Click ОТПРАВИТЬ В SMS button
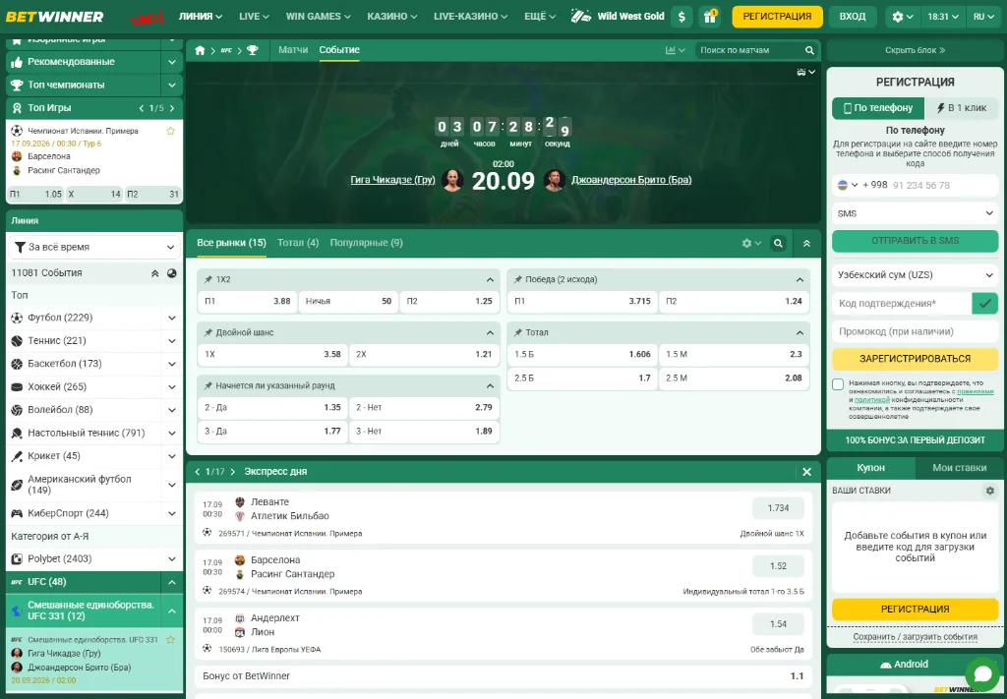This screenshot has height=699, width=1007. (916, 241)
